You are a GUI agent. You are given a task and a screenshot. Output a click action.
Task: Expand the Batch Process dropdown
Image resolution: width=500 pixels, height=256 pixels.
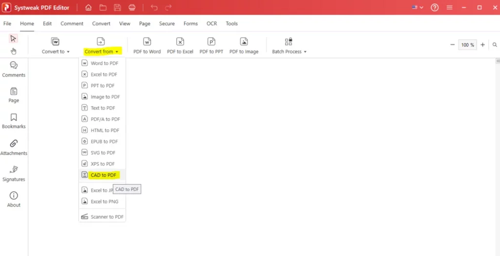pyautogui.click(x=289, y=45)
